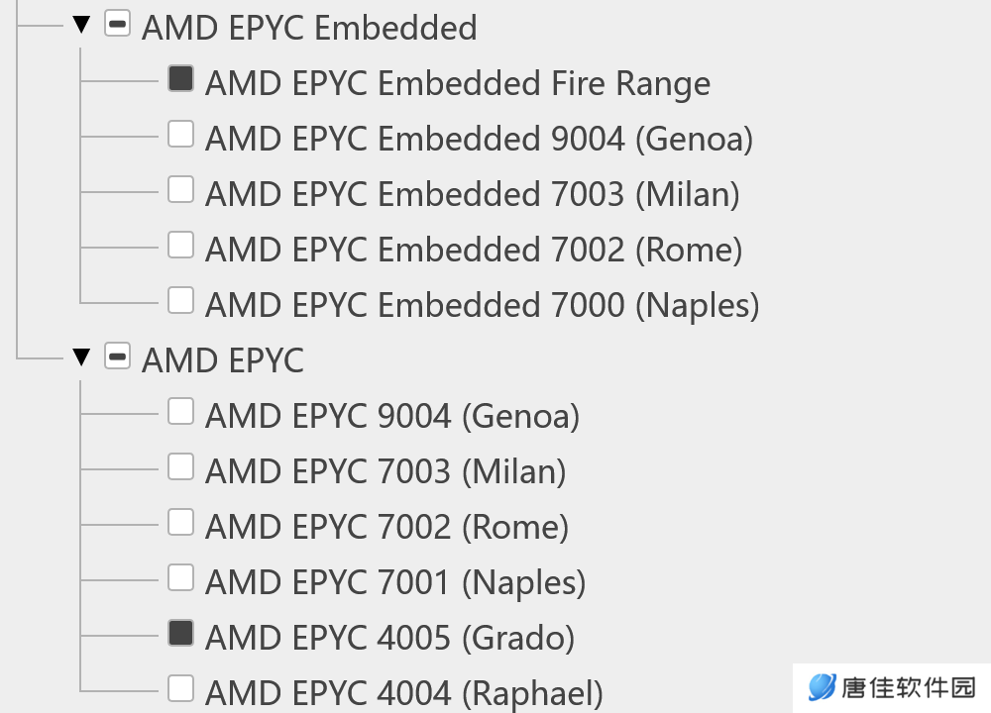Select AMD EPYC 4004 (Raphael) checkbox
This screenshot has width=991, height=713.
pos(180,688)
